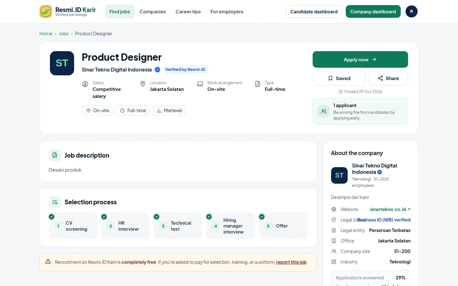
Task: Click the Resmi.ID Karir logo icon
Action: (46, 11)
